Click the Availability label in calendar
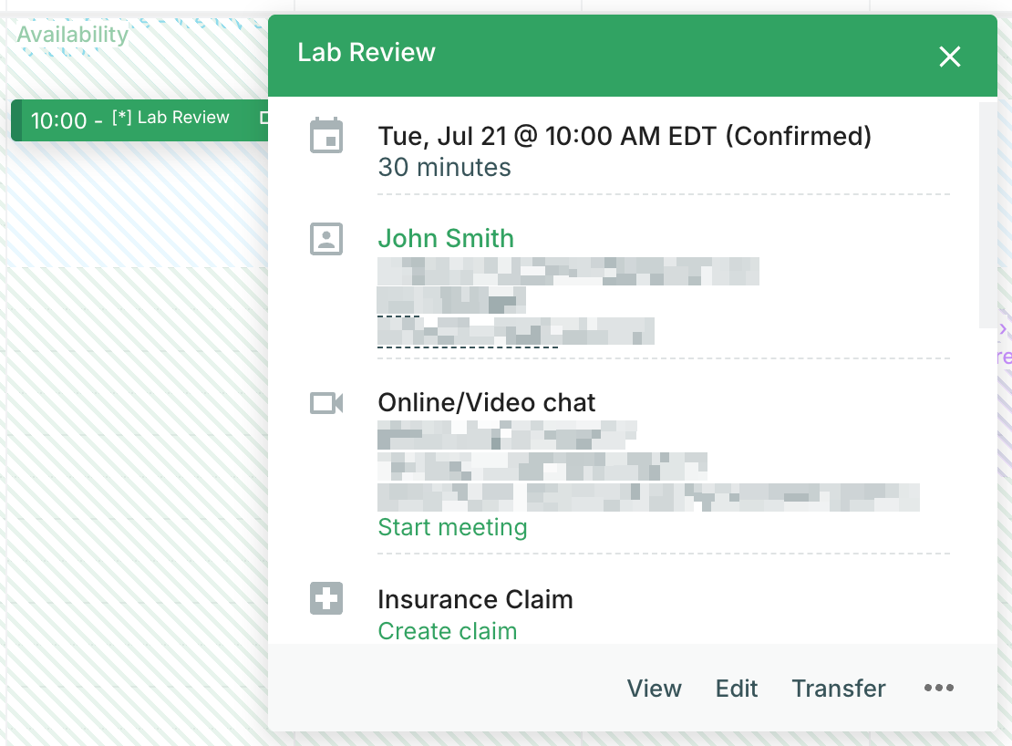This screenshot has height=746, width=1012. [x=72, y=35]
